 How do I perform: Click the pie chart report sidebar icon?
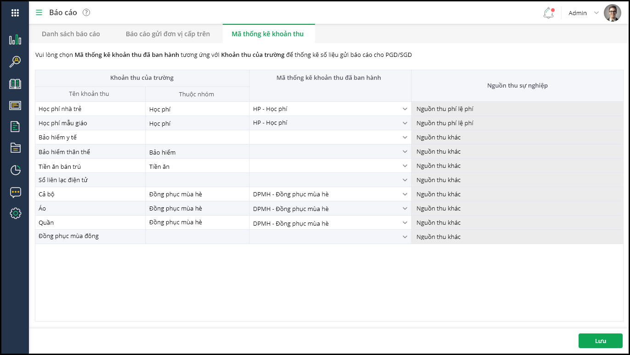[x=15, y=170]
